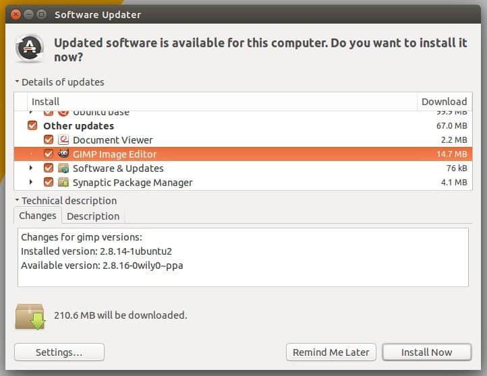Deselect the GIMP Image Editor checkbox
Viewport: 487px width, 376px height.
coord(49,154)
